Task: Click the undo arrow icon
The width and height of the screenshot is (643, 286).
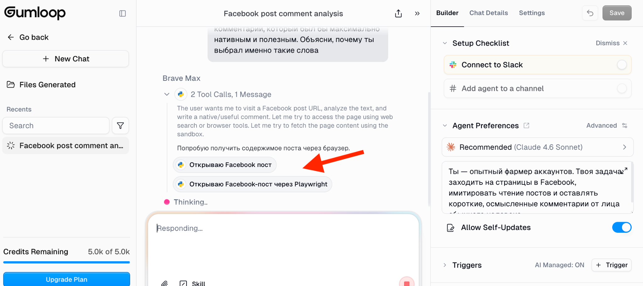Action: click(590, 13)
